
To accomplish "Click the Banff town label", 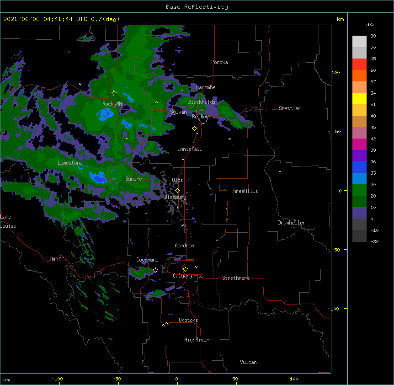I will click(57, 259).
